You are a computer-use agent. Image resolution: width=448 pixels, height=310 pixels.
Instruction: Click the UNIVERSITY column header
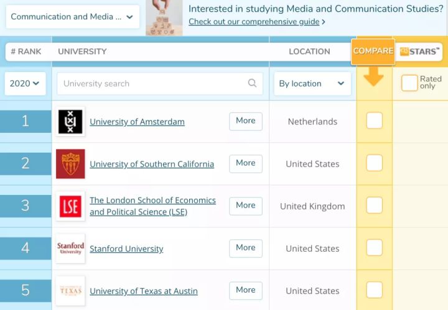pos(82,52)
